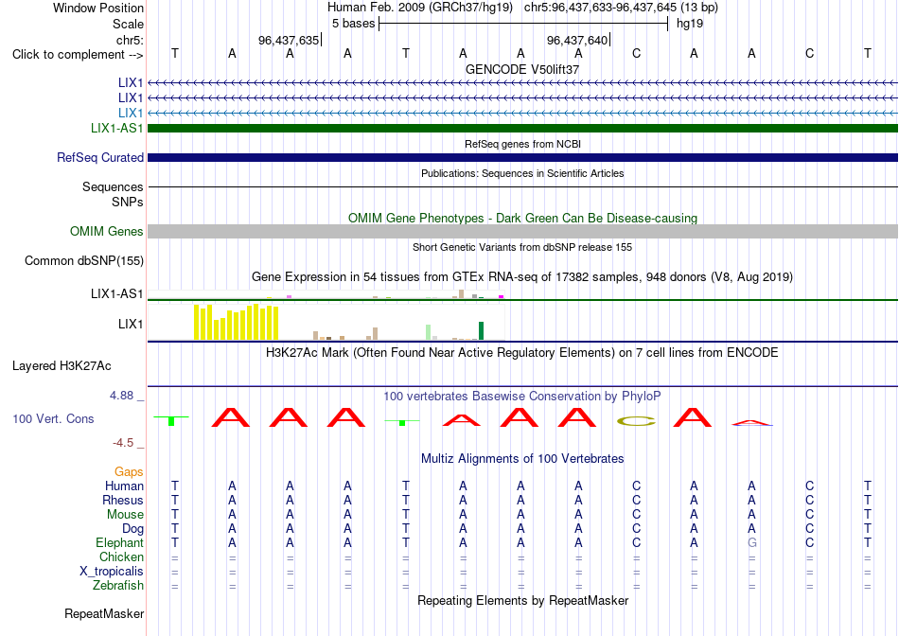Click the Common dbSNP(155) label
The height and width of the screenshot is (636, 899).
click(84, 261)
